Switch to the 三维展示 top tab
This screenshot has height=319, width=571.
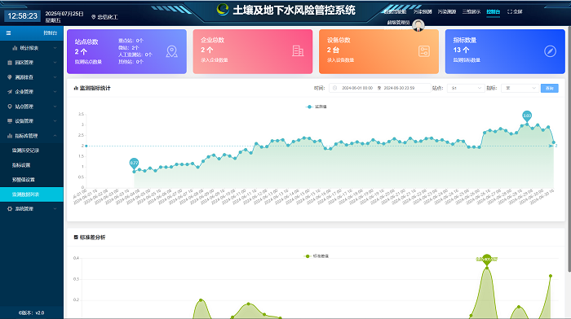click(x=471, y=11)
